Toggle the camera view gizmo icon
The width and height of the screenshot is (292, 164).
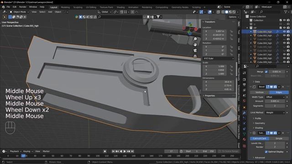point(195,51)
